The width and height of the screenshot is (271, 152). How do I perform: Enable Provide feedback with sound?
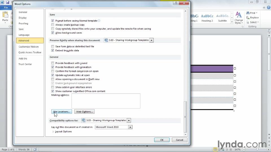(x=53, y=63)
